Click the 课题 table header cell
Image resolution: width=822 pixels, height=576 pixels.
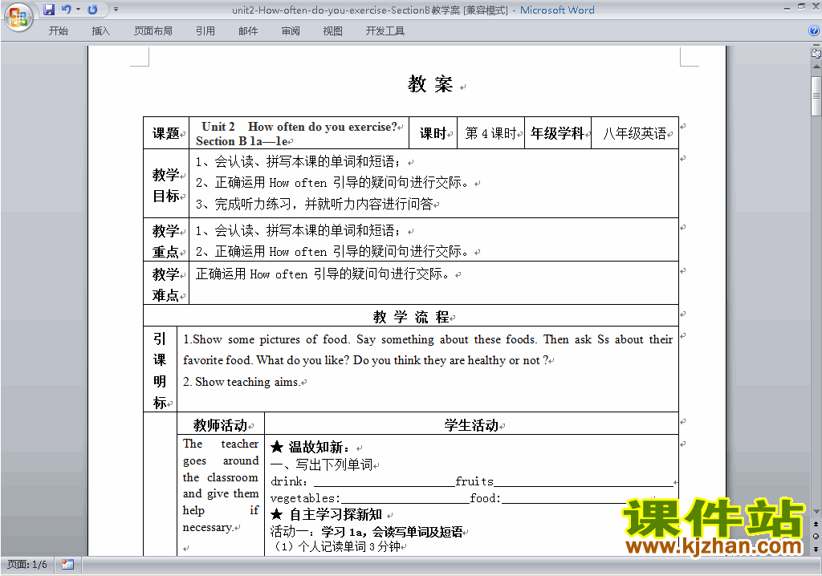[x=166, y=134]
